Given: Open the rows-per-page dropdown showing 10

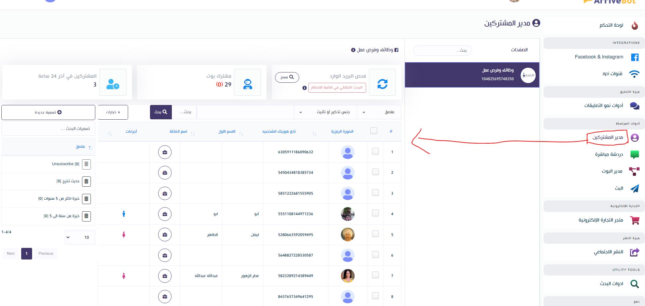Looking at the screenshot, I should 80,237.
